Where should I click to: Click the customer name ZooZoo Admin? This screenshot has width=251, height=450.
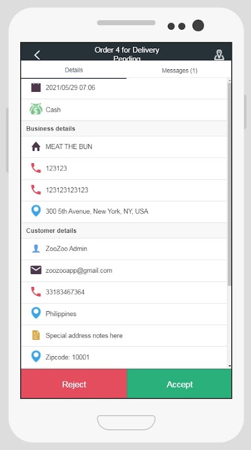point(66,249)
